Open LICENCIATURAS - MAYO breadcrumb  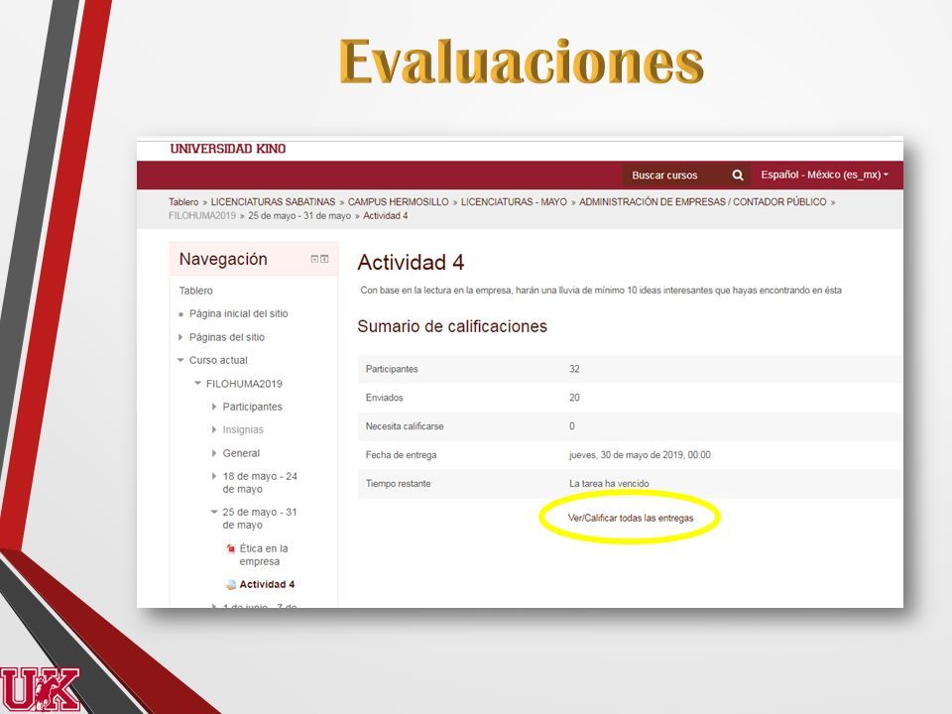click(514, 201)
